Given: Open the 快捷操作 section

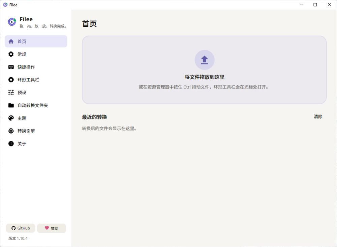Looking at the screenshot, I should click(x=36, y=67).
